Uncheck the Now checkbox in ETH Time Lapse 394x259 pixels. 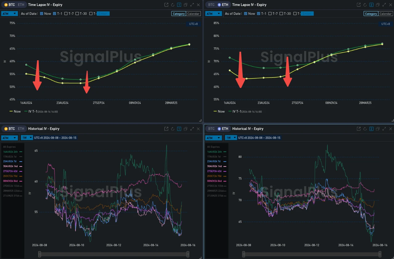pyautogui.click(x=246, y=14)
